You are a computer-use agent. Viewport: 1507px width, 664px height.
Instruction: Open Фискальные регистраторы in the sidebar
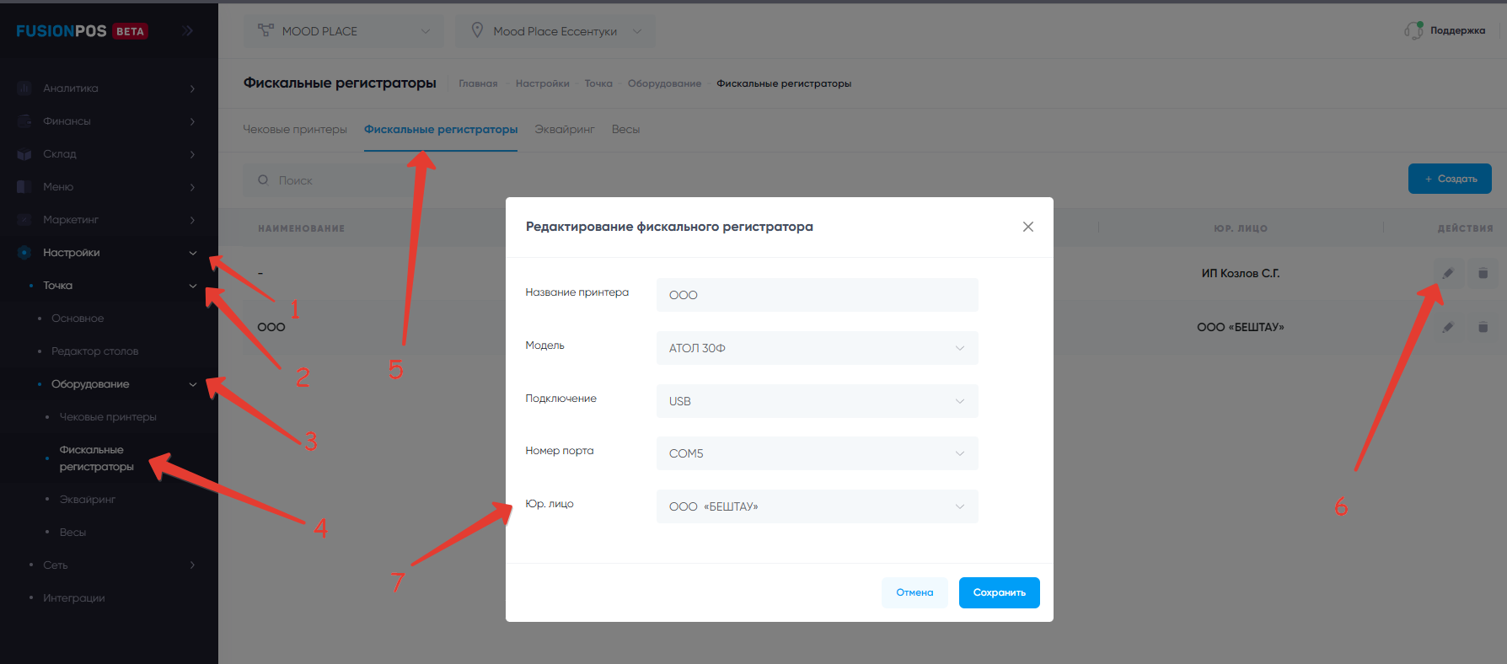pos(96,458)
